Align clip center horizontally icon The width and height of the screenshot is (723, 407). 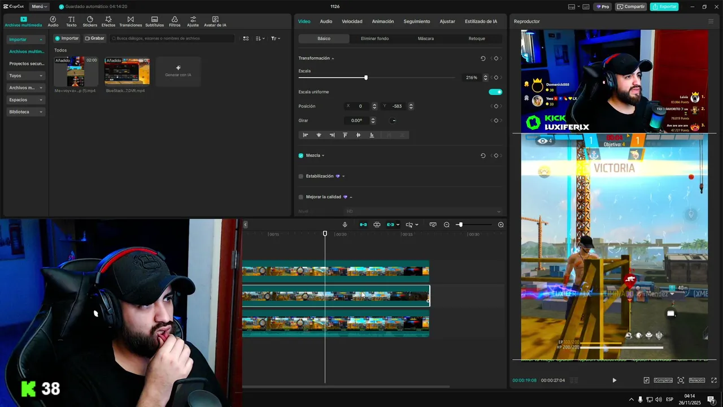(319, 135)
